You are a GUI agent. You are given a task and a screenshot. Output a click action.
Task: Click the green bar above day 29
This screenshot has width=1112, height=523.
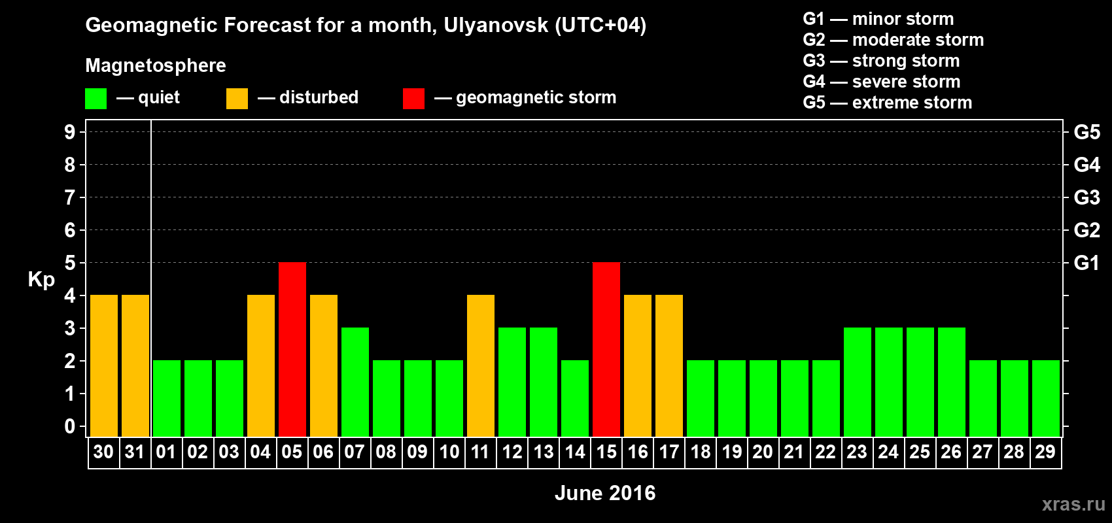coord(1046,399)
